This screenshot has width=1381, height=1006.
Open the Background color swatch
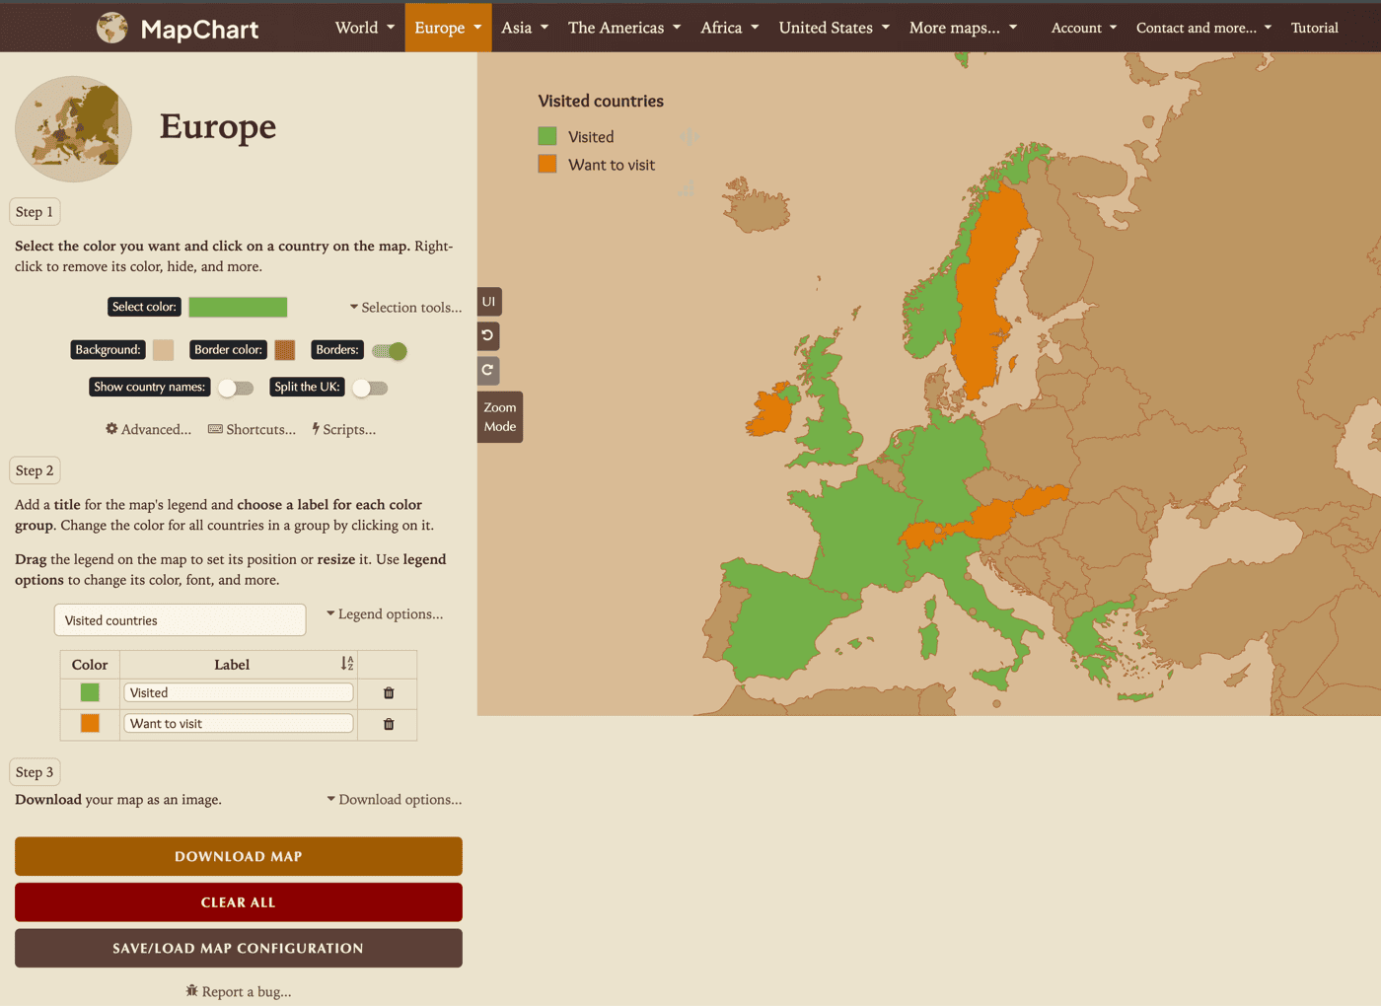click(164, 350)
